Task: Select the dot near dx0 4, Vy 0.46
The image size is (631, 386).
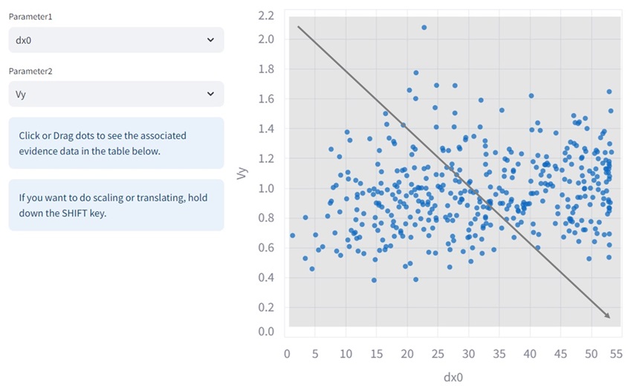Action: [x=312, y=268]
